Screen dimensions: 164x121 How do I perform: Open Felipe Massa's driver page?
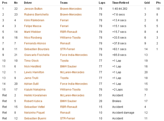(x=33, y=26)
